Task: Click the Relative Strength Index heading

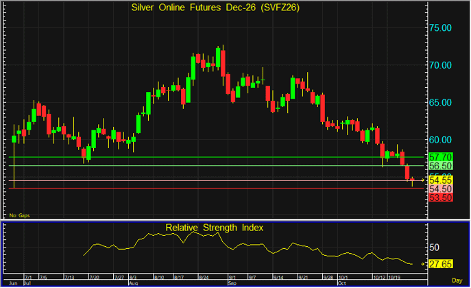Action: (x=214, y=228)
